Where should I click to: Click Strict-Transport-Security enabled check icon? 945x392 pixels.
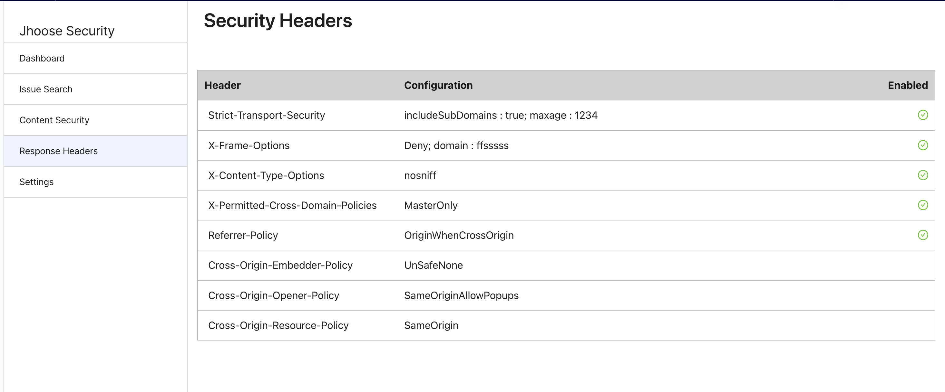point(923,115)
